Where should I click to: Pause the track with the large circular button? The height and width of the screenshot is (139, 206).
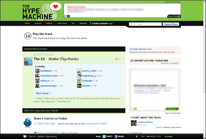[27, 36]
